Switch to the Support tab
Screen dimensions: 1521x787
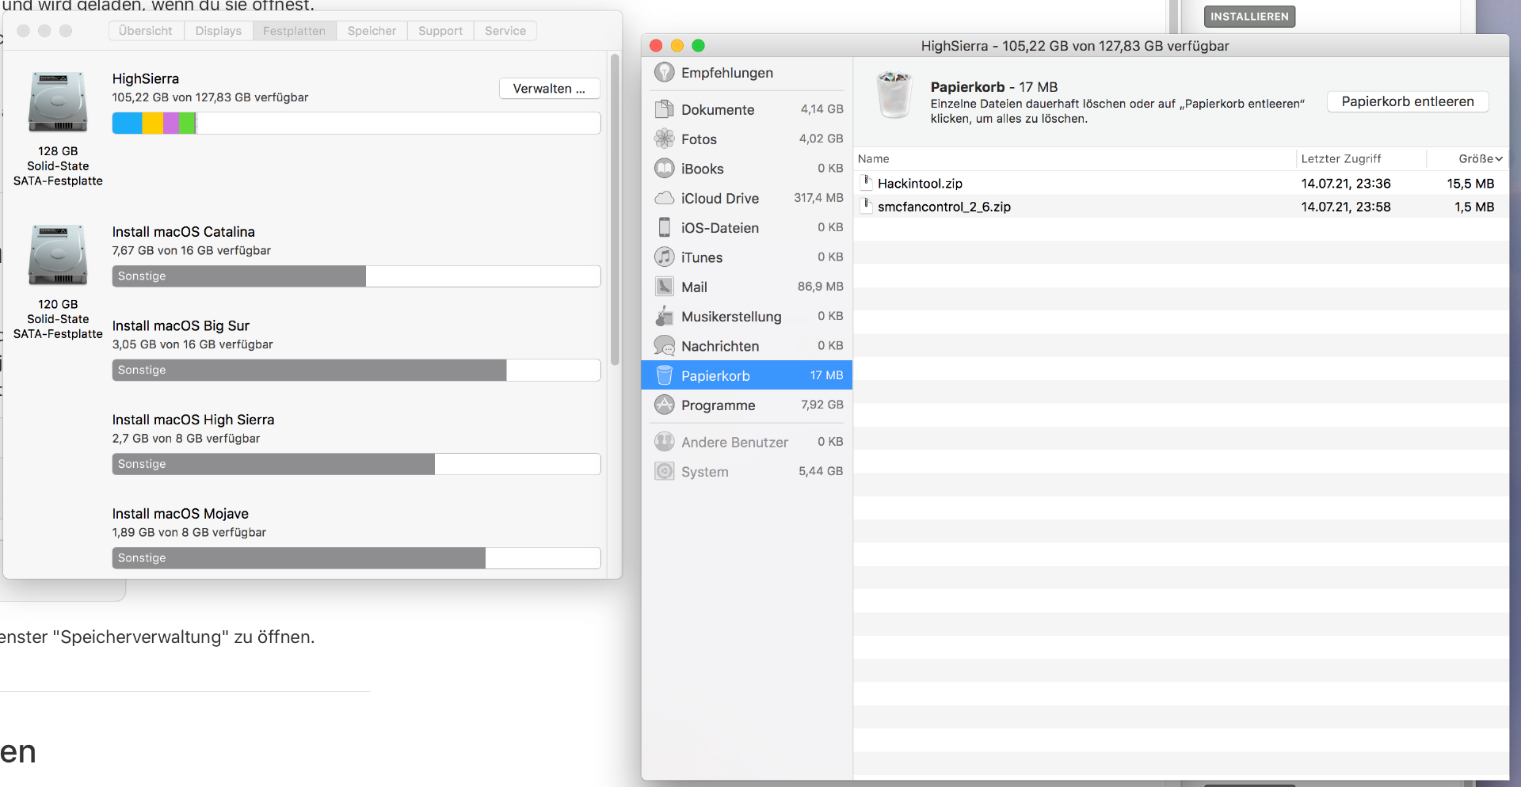[x=440, y=31]
